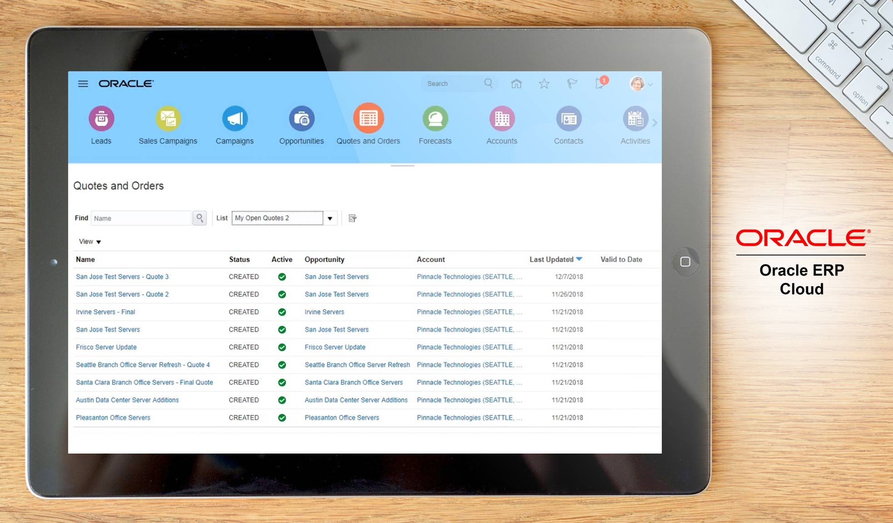Viewport: 893px width, 523px height.
Task: Open the Activities icon
Action: (x=635, y=119)
